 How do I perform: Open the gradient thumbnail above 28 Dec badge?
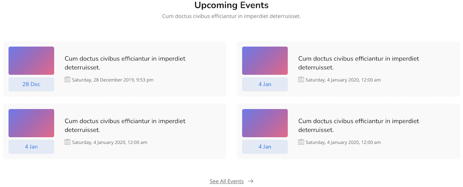tap(31, 61)
